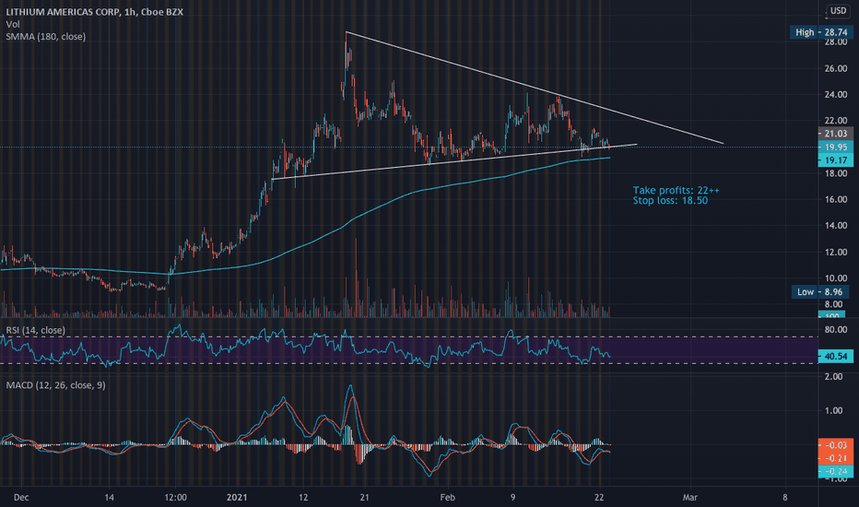Click the 12:00 label on time axis
Viewport: 859px width, 507px height.
coord(175,498)
